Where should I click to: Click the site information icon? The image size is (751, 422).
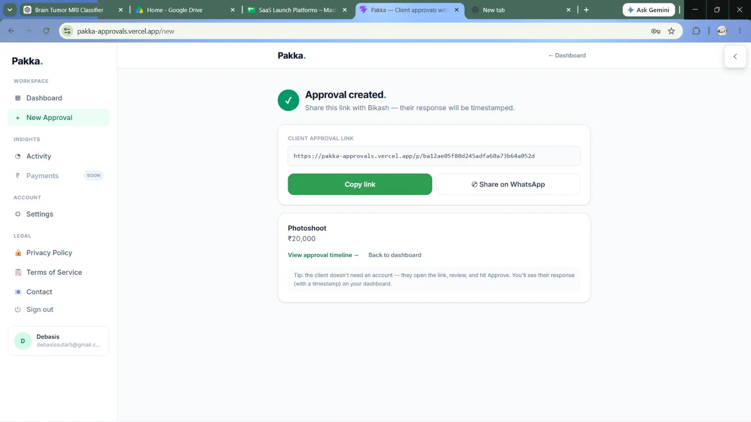coord(68,31)
